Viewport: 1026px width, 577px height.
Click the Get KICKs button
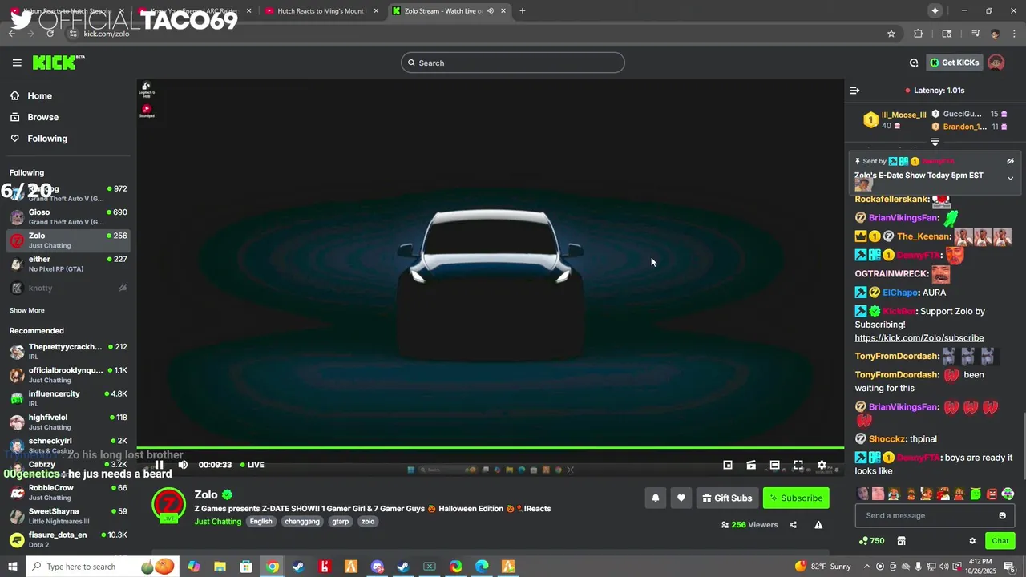pos(954,63)
